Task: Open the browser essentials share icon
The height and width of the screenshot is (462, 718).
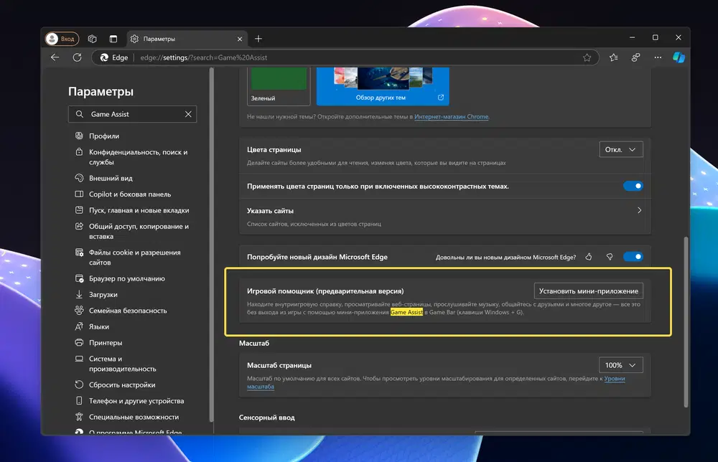Action: [x=635, y=57]
